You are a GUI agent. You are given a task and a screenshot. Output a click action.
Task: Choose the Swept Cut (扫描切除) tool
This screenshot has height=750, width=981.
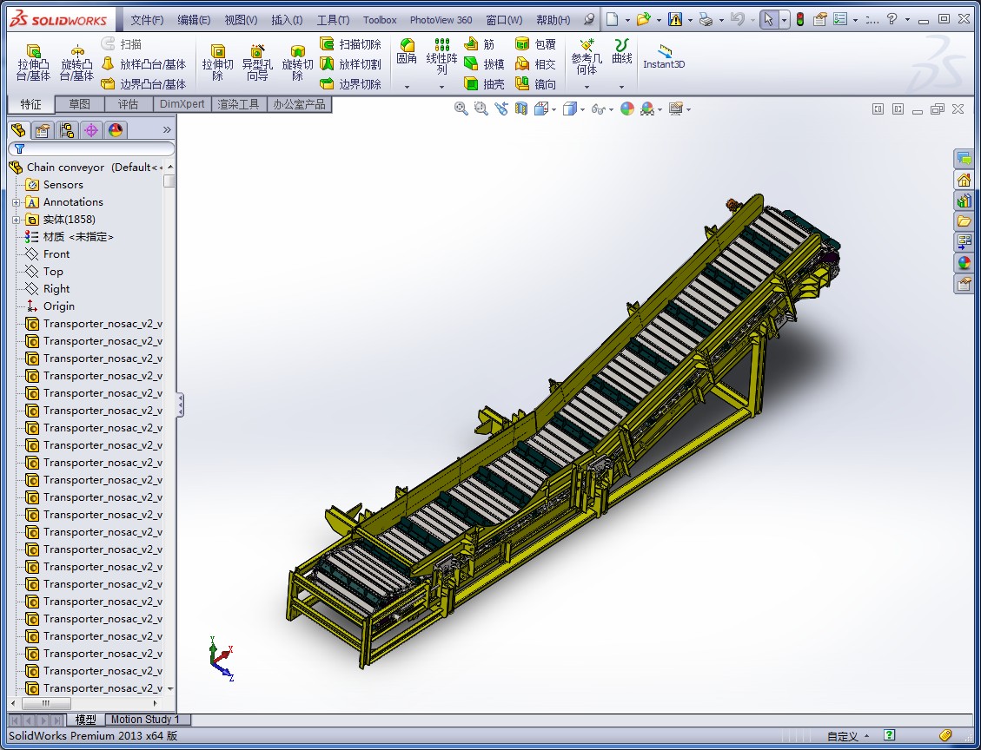pyautogui.click(x=350, y=43)
